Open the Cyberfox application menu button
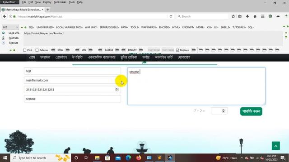The image size is (289, 162). tap(9, 2)
